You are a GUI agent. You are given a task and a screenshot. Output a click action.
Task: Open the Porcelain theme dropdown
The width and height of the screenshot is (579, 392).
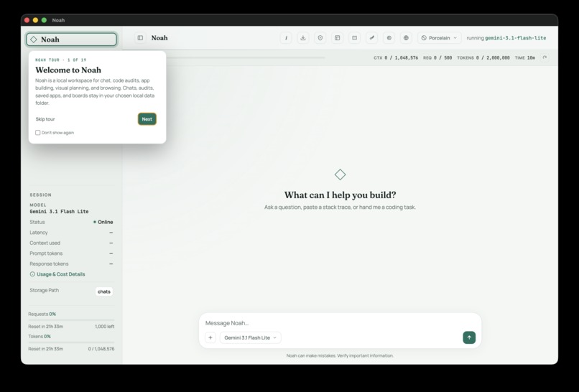(439, 37)
